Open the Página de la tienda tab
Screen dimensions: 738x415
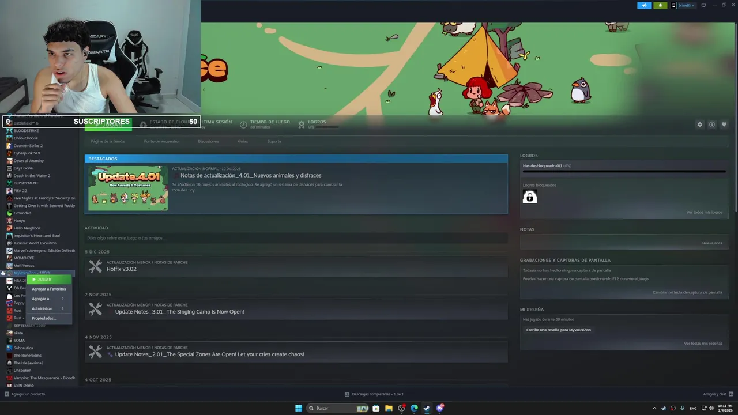click(108, 141)
